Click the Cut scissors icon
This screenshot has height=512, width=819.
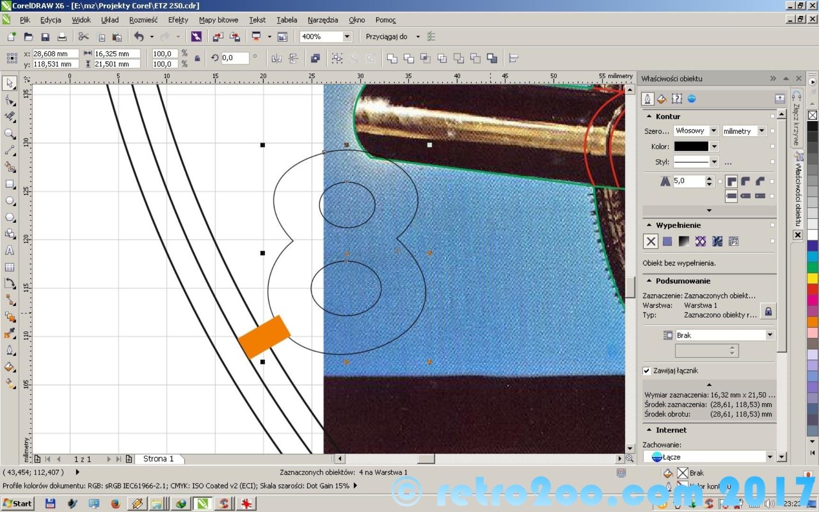[83, 37]
